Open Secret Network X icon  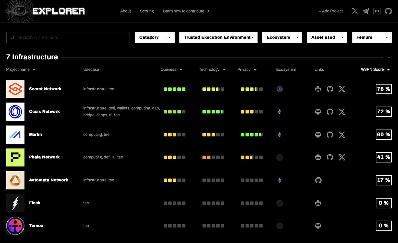(342, 89)
